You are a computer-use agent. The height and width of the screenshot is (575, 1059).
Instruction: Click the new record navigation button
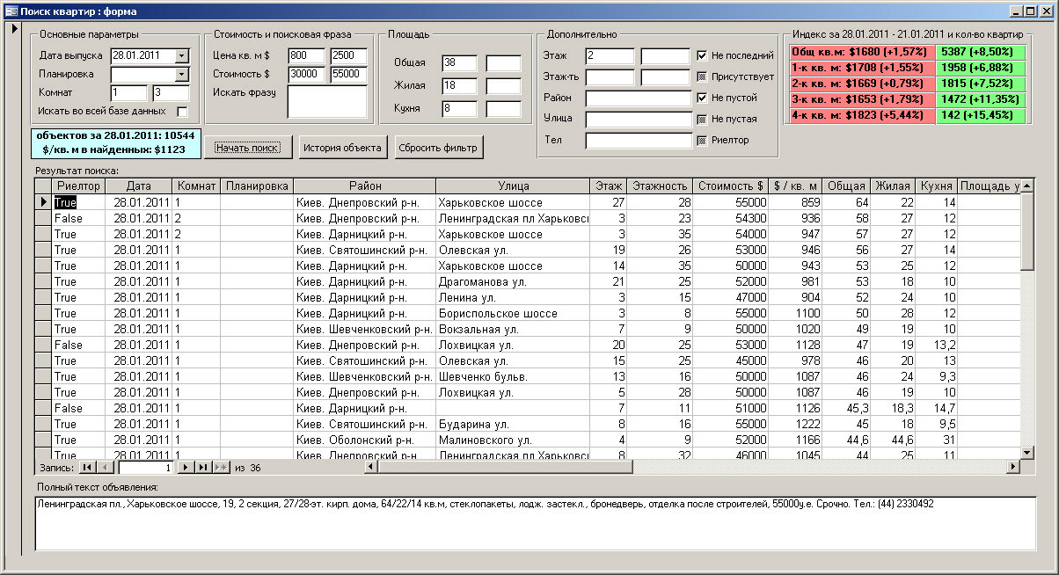point(221,468)
